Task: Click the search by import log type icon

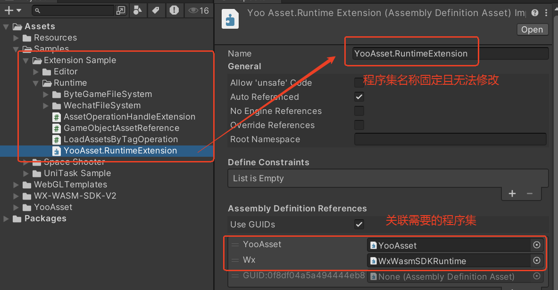Action: click(x=174, y=10)
